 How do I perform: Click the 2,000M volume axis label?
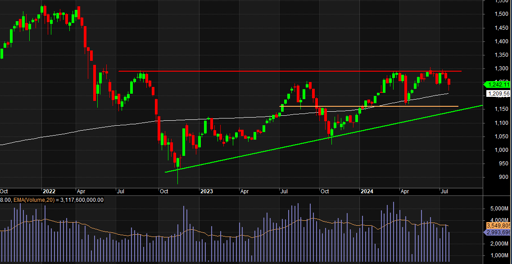point(499,244)
